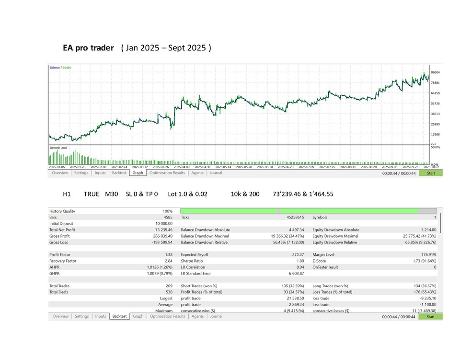Open Agents tab under the equity chart
Image resolution: width=460 pixels, height=345 pixels.
click(x=197, y=173)
